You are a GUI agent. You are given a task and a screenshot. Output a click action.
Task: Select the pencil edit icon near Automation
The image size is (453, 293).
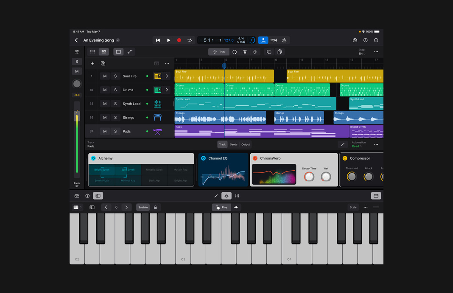[x=343, y=144]
